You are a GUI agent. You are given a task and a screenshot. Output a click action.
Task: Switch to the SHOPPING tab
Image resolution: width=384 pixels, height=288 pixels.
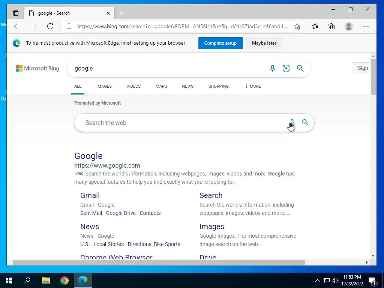(x=219, y=86)
